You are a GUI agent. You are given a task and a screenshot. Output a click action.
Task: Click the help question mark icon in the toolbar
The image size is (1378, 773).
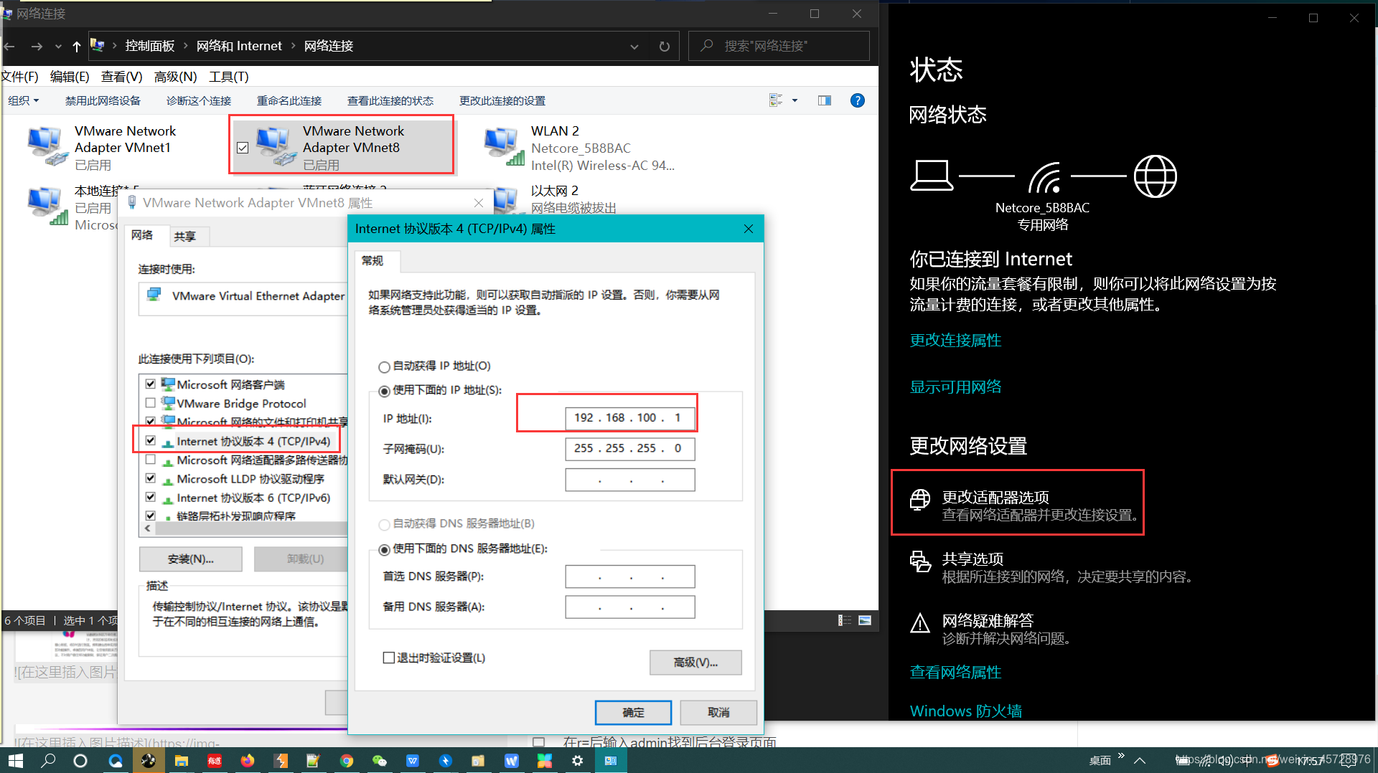[x=857, y=100]
